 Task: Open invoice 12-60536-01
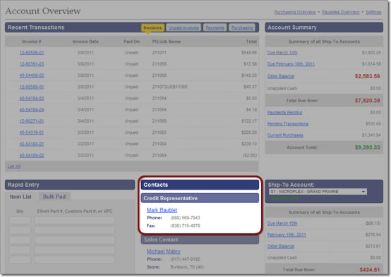tap(32, 53)
